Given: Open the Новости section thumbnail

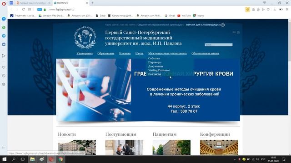Looking at the screenshot, I should 77,147.
